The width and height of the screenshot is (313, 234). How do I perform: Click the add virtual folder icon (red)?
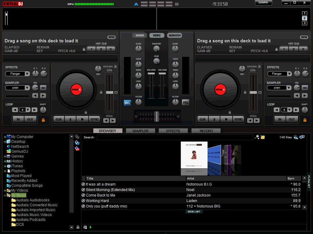(77, 148)
